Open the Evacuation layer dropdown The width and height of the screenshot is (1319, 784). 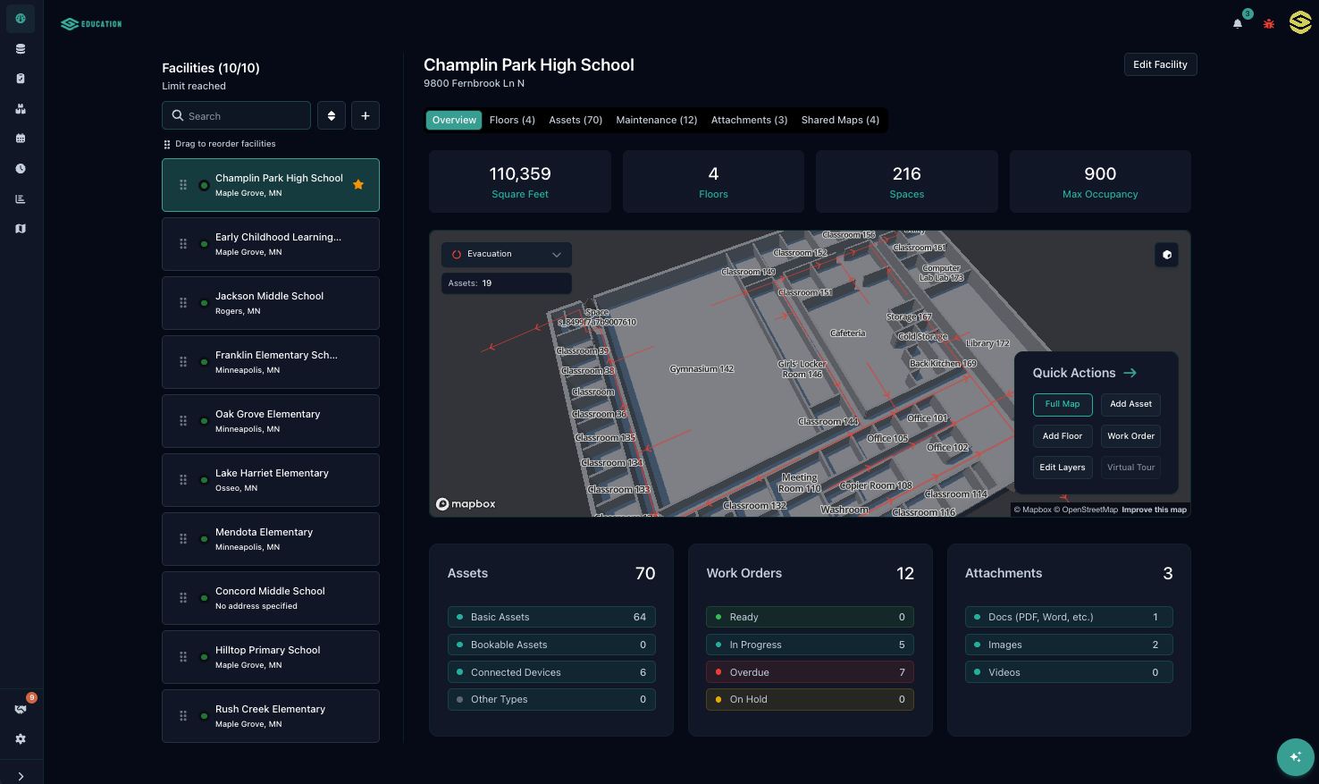tap(506, 254)
